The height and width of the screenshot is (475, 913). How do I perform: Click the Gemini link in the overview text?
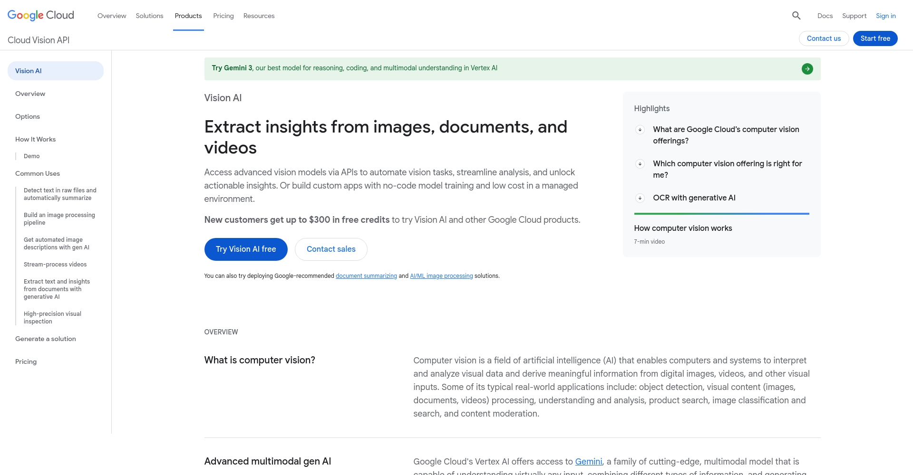pyautogui.click(x=588, y=462)
